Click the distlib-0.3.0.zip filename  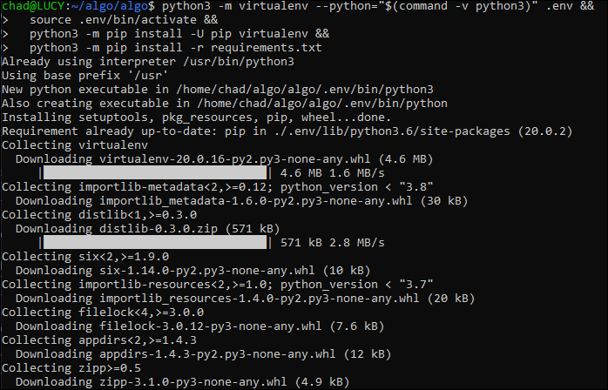pos(159,229)
